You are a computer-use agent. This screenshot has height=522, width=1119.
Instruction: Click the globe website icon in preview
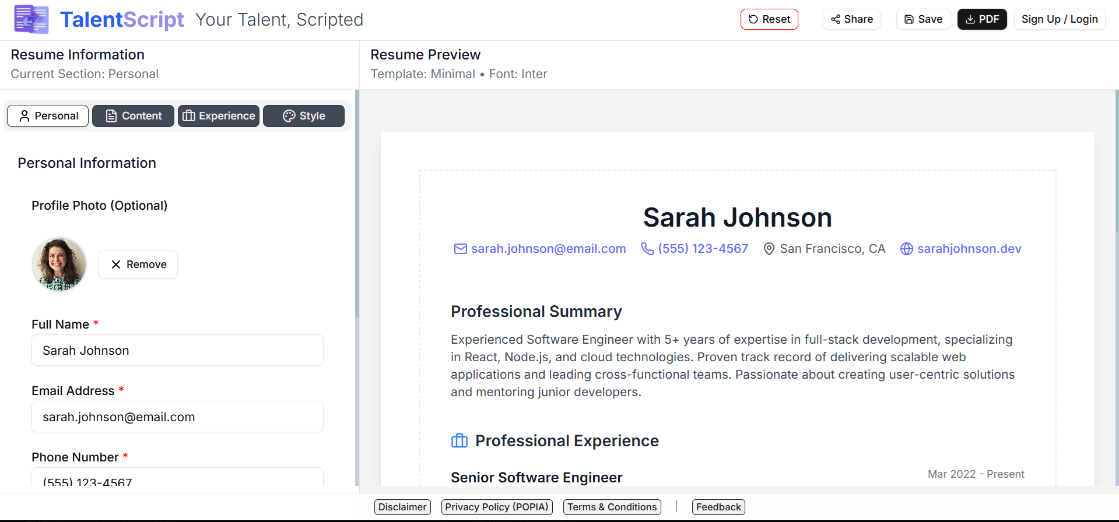pyautogui.click(x=907, y=249)
